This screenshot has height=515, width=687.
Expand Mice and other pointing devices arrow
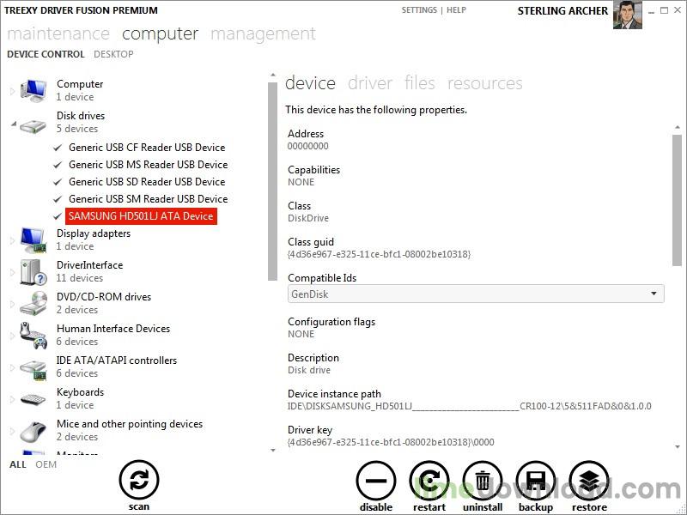pyautogui.click(x=12, y=431)
